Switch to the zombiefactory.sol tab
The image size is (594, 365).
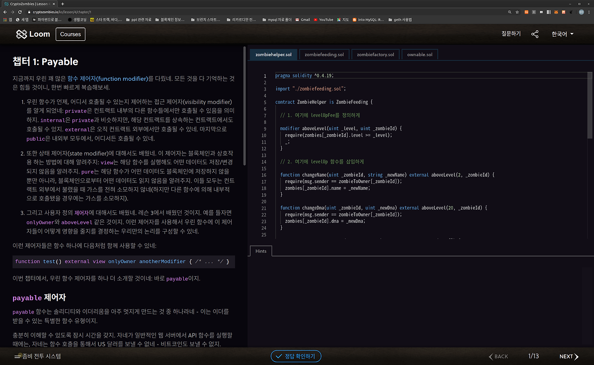375,54
